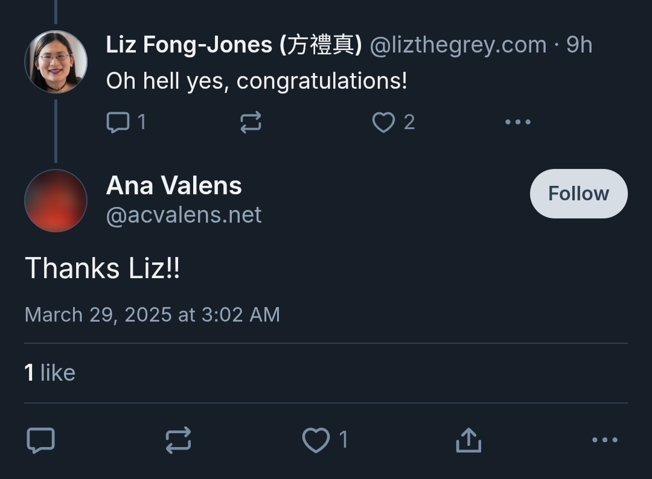Image resolution: width=652 pixels, height=479 pixels.
Task: Open more options on Liz's post
Action: click(517, 122)
